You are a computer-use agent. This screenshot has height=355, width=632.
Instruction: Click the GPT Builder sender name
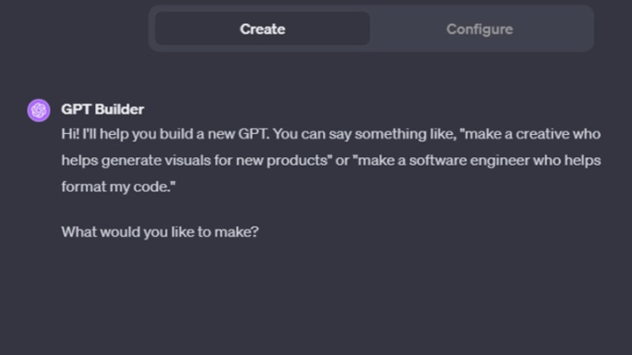tap(103, 110)
